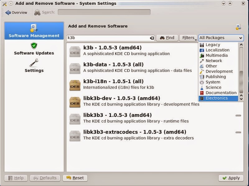The width and height of the screenshot is (249, 186).
Task: Open the Software Updates shield icon
Action: tap(34, 45)
